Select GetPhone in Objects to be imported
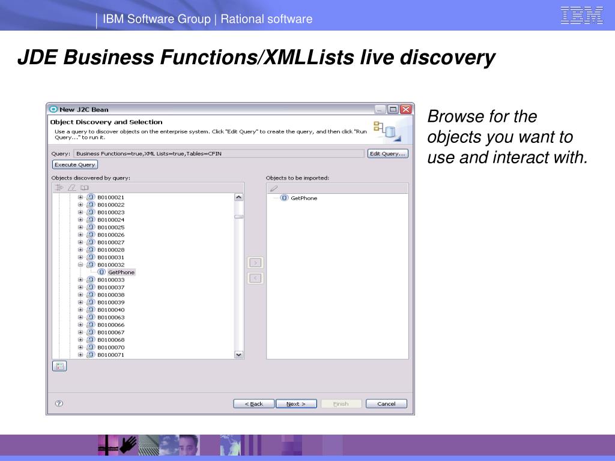Viewport: 615px width, 461px height. 304,198
